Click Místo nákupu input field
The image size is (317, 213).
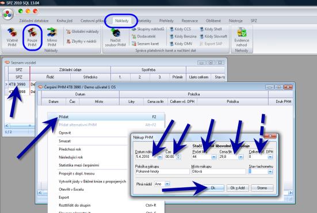(219, 172)
